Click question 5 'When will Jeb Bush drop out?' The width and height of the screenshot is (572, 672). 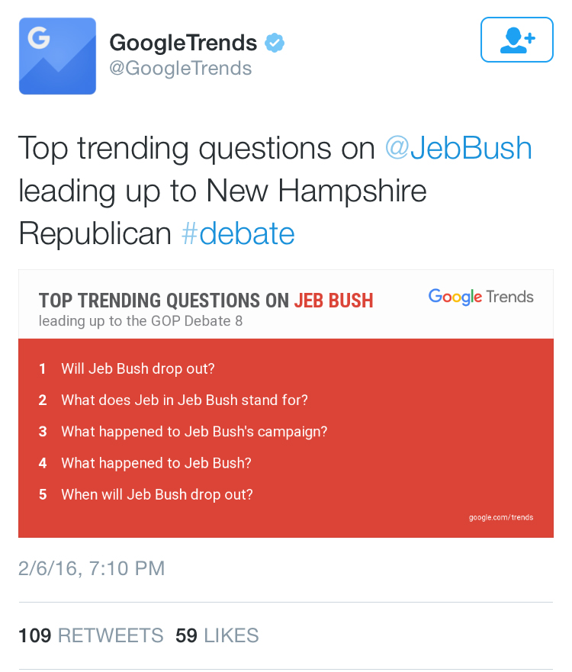coord(157,494)
